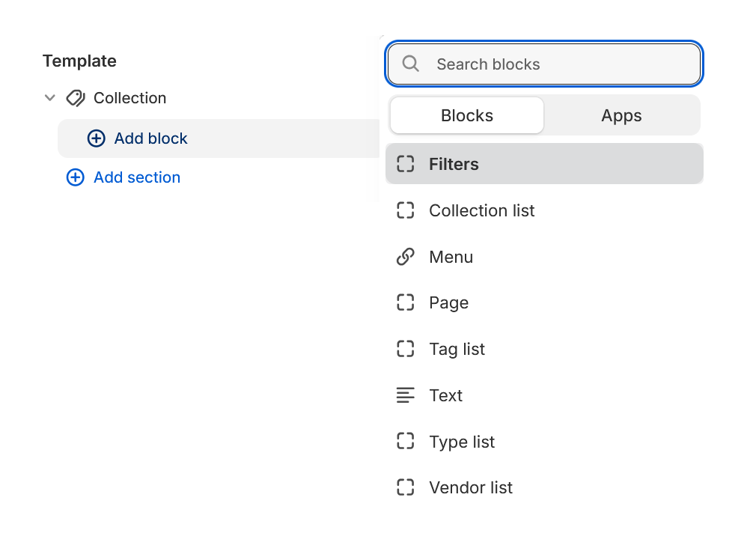
Task: Select the Type list block icon
Action: tap(405, 442)
